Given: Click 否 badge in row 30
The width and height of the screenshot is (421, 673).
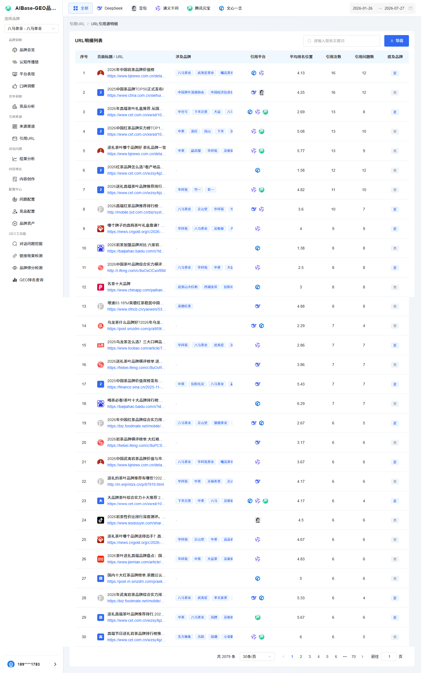Looking at the screenshot, I should pyautogui.click(x=395, y=637).
